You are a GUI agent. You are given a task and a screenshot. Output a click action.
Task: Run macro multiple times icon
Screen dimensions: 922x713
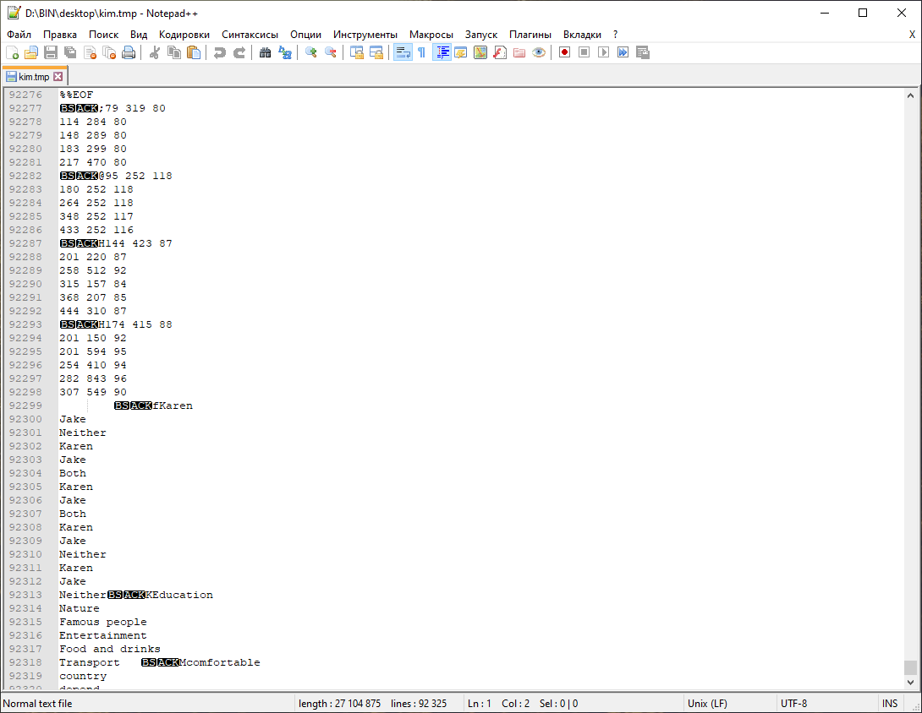coord(623,53)
